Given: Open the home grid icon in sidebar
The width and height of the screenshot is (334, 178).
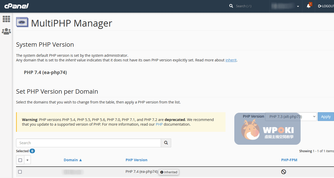Looking at the screenshot, I should pyautogui.click(x=6, y=19).
